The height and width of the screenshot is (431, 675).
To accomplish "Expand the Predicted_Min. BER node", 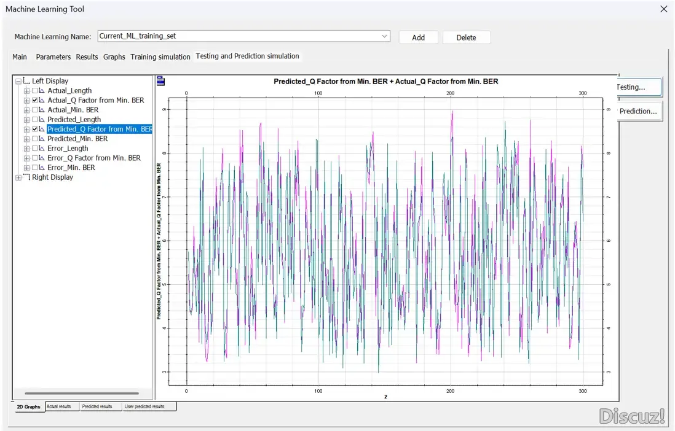I will [26, 139].
